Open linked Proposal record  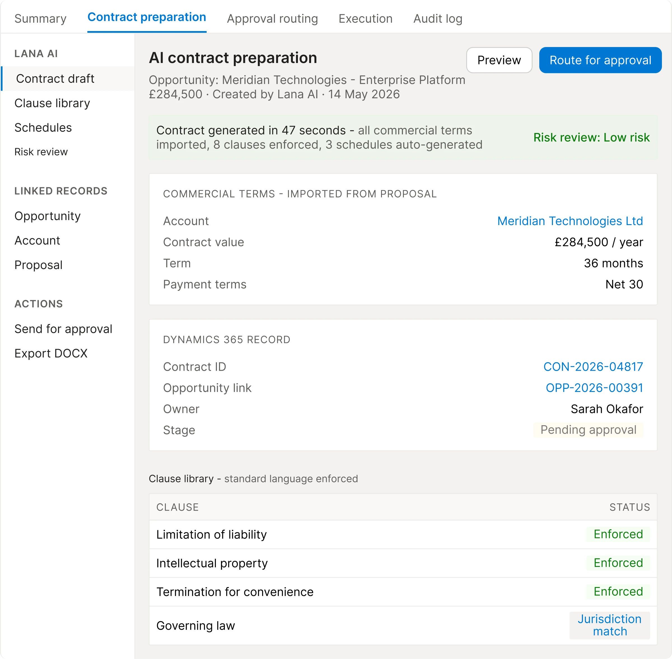[38, 265]
